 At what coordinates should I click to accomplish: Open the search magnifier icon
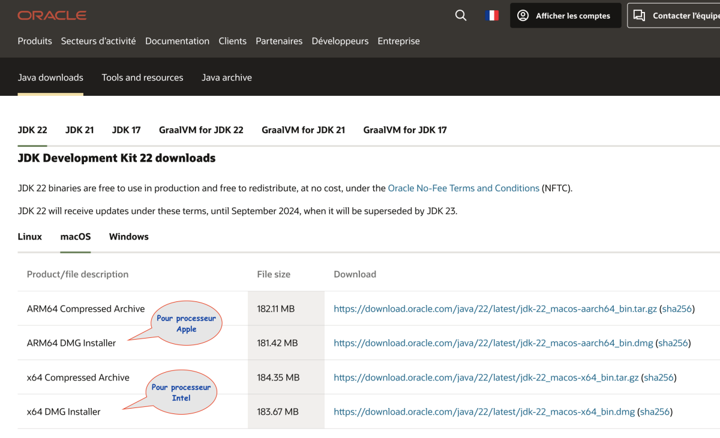(x=461, y=16)
